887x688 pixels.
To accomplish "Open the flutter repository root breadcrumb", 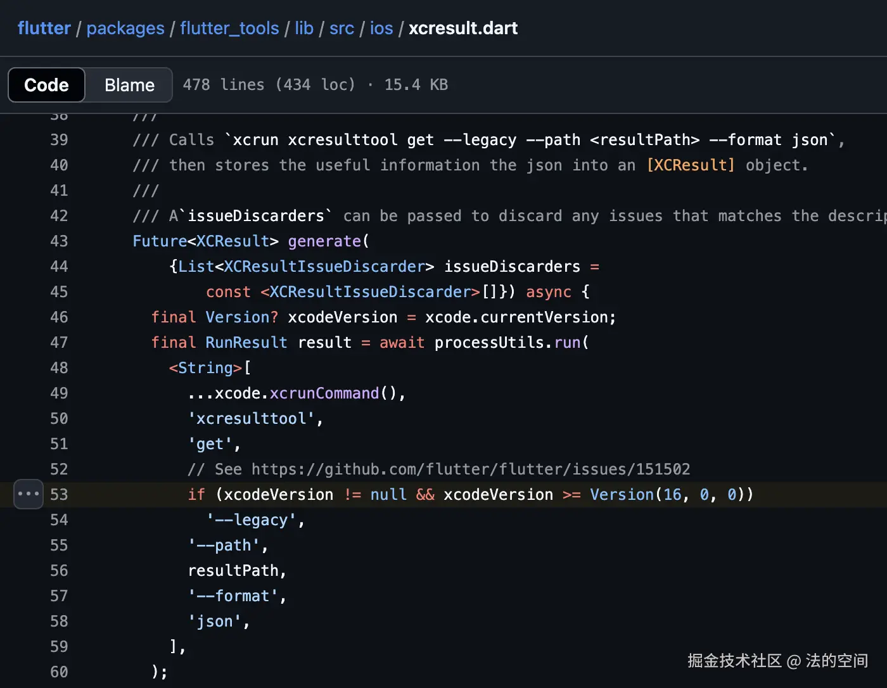I will (44, 29).
